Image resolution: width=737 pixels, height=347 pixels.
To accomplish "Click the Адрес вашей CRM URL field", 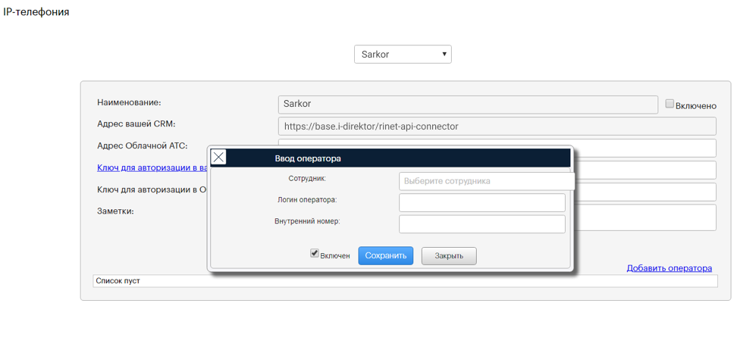I will [497, 126].
